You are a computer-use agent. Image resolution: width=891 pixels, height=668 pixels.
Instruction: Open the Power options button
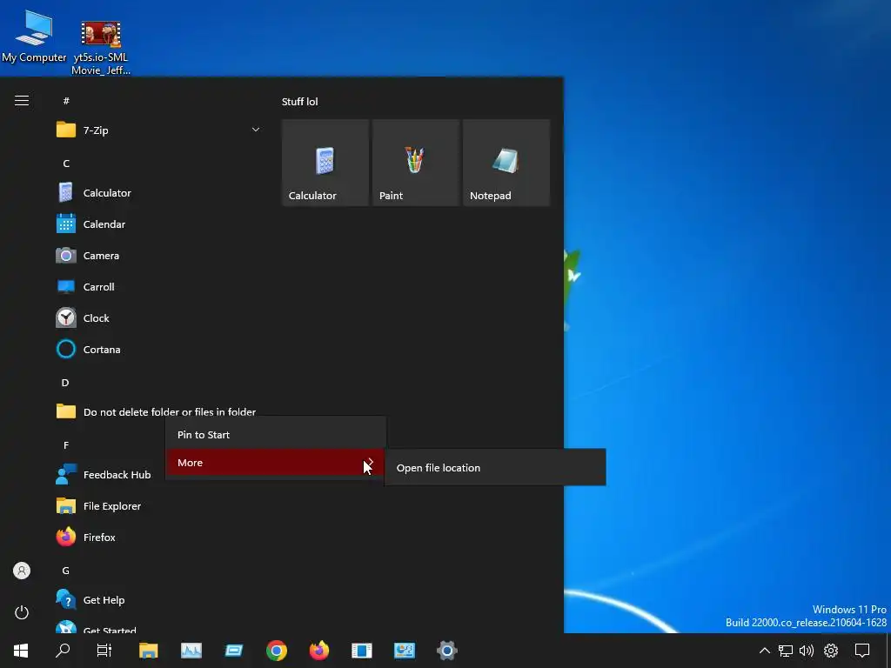click(22, 612)
